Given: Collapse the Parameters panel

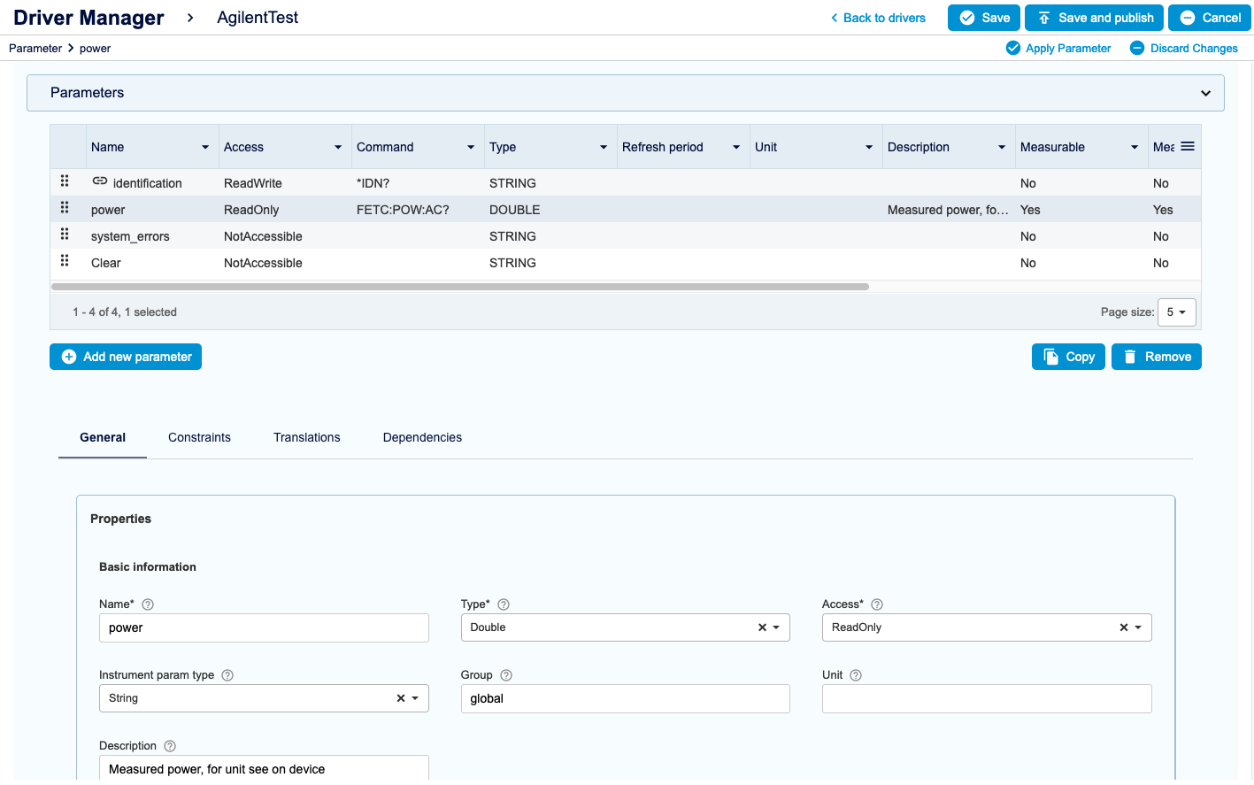Looking at the screenshot, I should click(x=1204, y=93).
